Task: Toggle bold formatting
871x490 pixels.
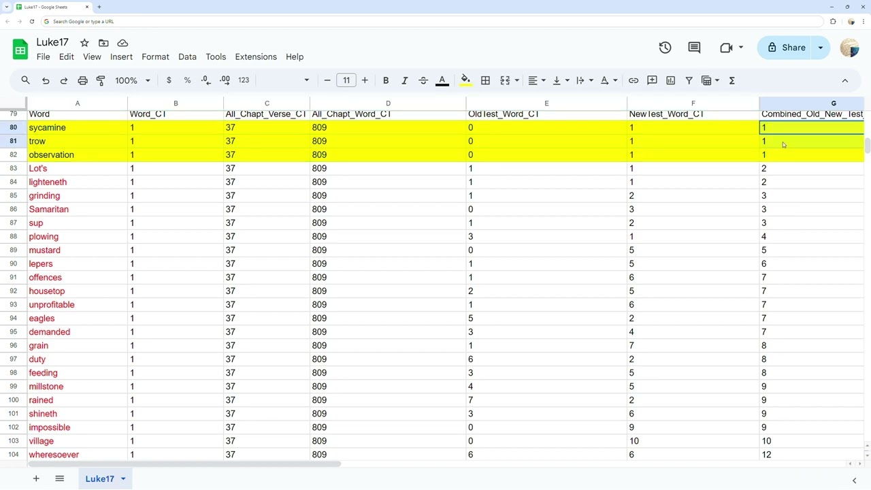Action: tap(386, 80)
